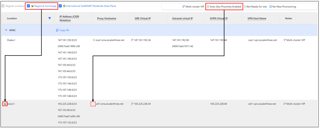This screenshot has width=320, height=128.
Task: Click the IP 2400:7aa0:1900::/40
Action: [69, 46]
